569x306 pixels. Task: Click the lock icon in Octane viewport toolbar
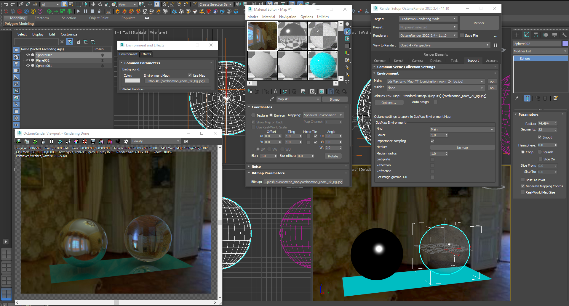[x=43, y=141]
